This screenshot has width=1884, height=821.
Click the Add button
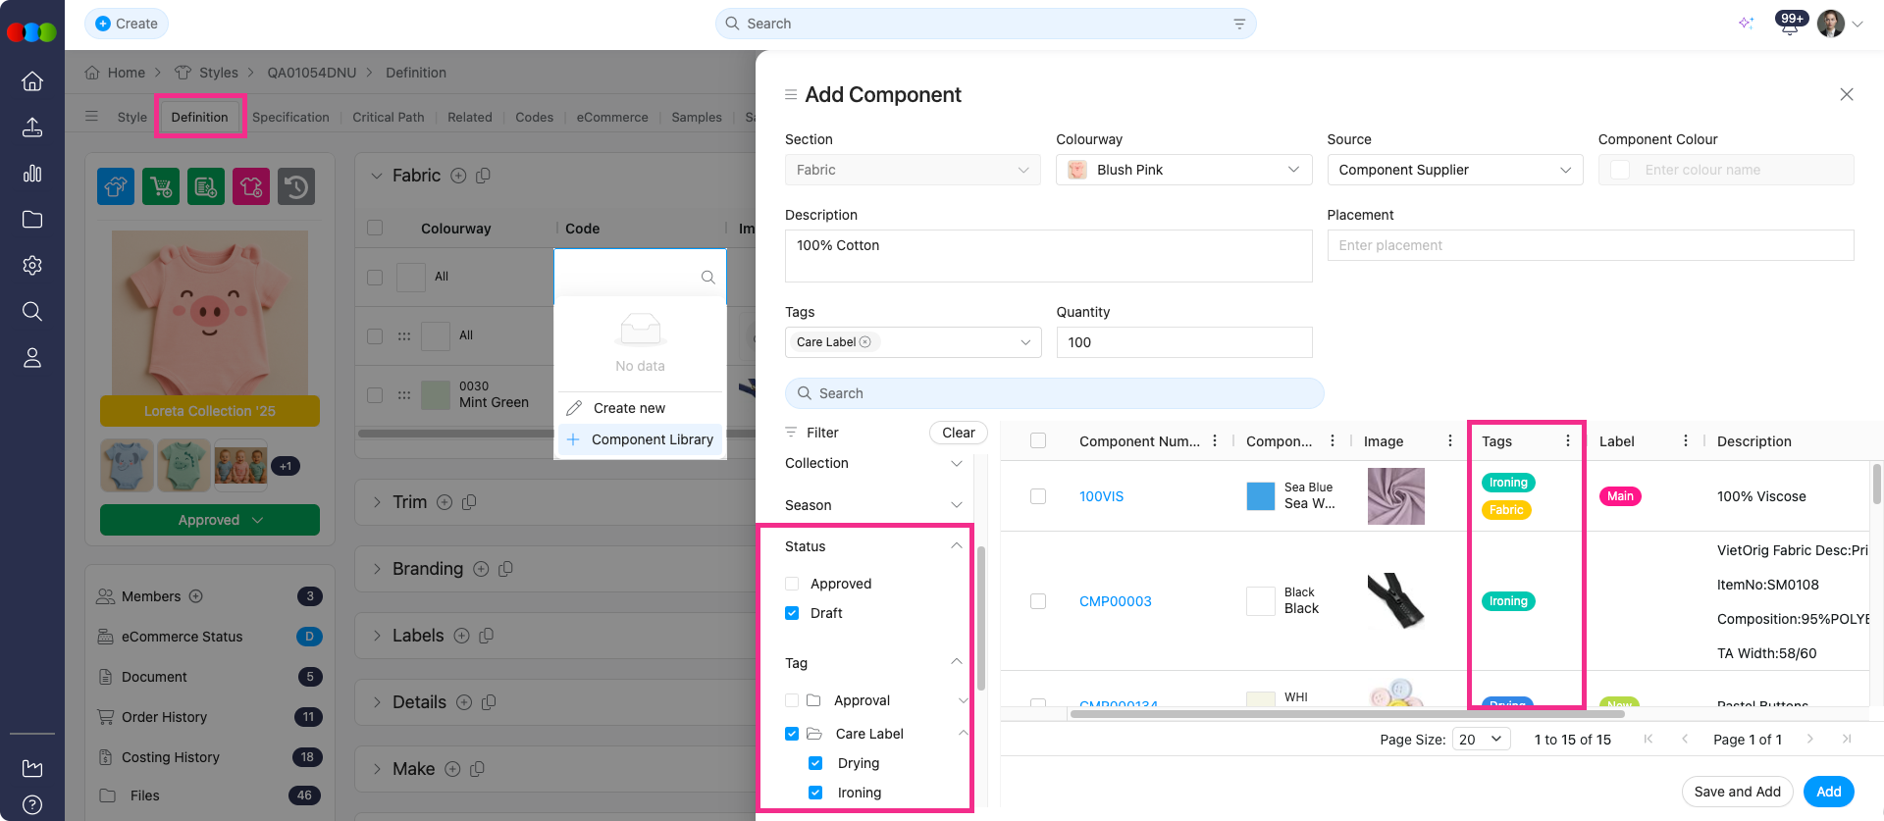pos(1828,792)
